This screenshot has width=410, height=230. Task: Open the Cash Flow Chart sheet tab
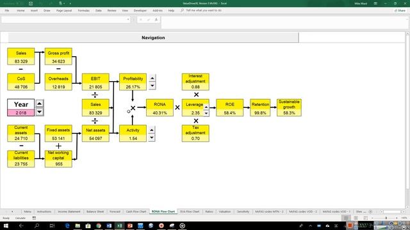136,211
